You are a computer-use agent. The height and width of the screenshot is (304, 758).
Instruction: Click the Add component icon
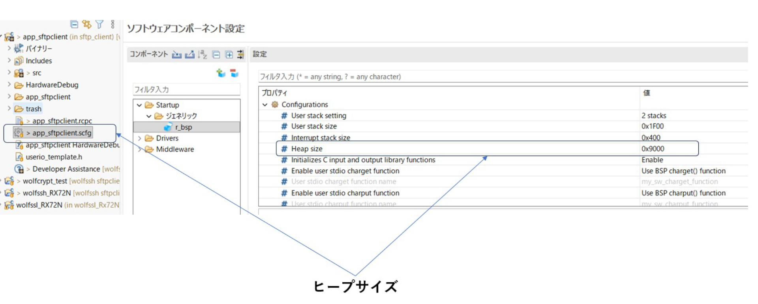click(x=221, y=73)
